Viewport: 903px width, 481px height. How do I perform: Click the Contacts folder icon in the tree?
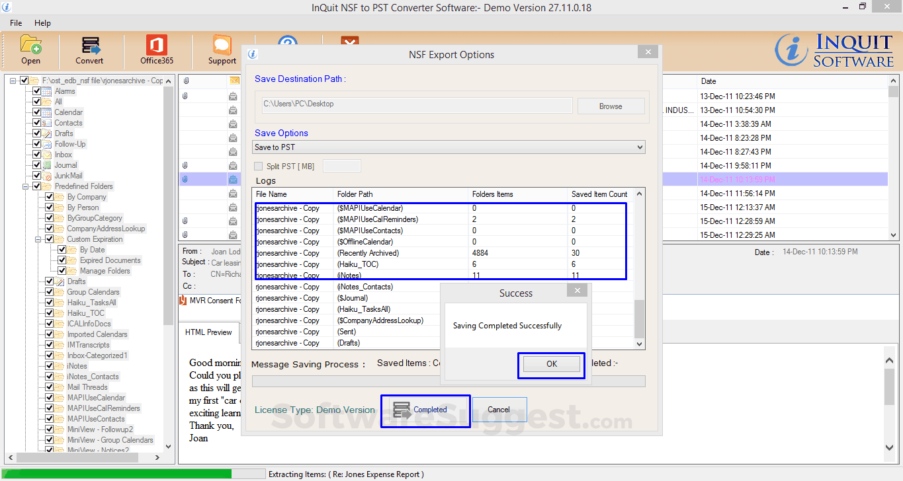coord(47,123)
